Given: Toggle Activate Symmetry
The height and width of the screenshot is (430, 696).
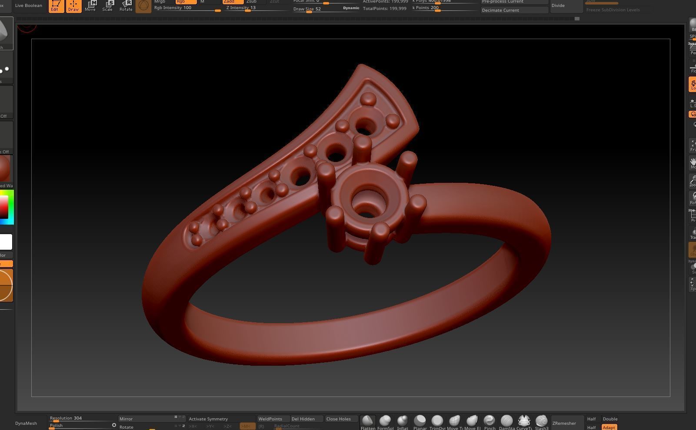Looking at the screenshot, I should coord(221,419).
